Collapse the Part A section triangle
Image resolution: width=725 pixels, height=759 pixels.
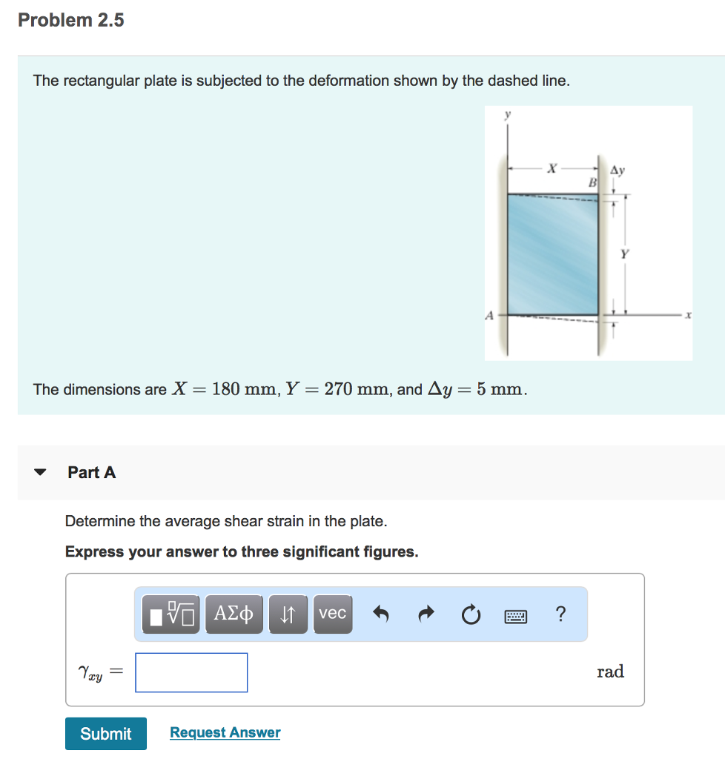click(x=41, y=471)
